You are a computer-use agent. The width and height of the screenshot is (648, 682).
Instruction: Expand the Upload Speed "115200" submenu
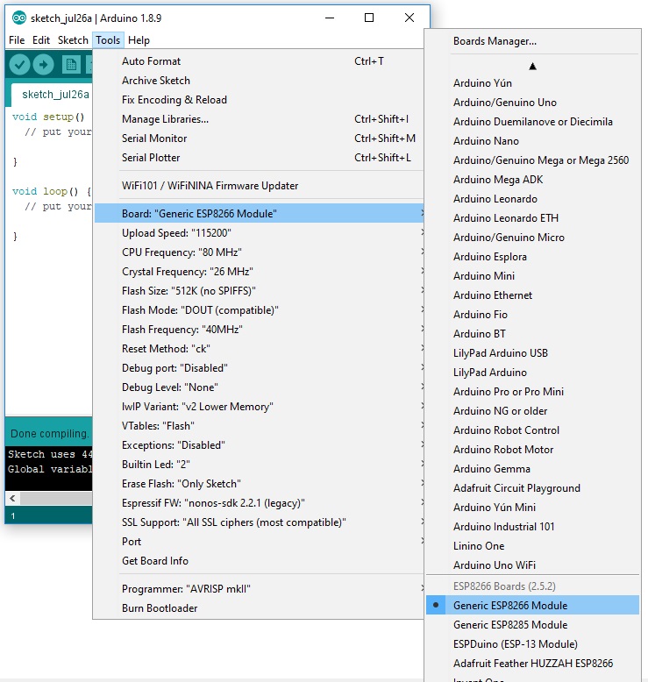point(259,232)
